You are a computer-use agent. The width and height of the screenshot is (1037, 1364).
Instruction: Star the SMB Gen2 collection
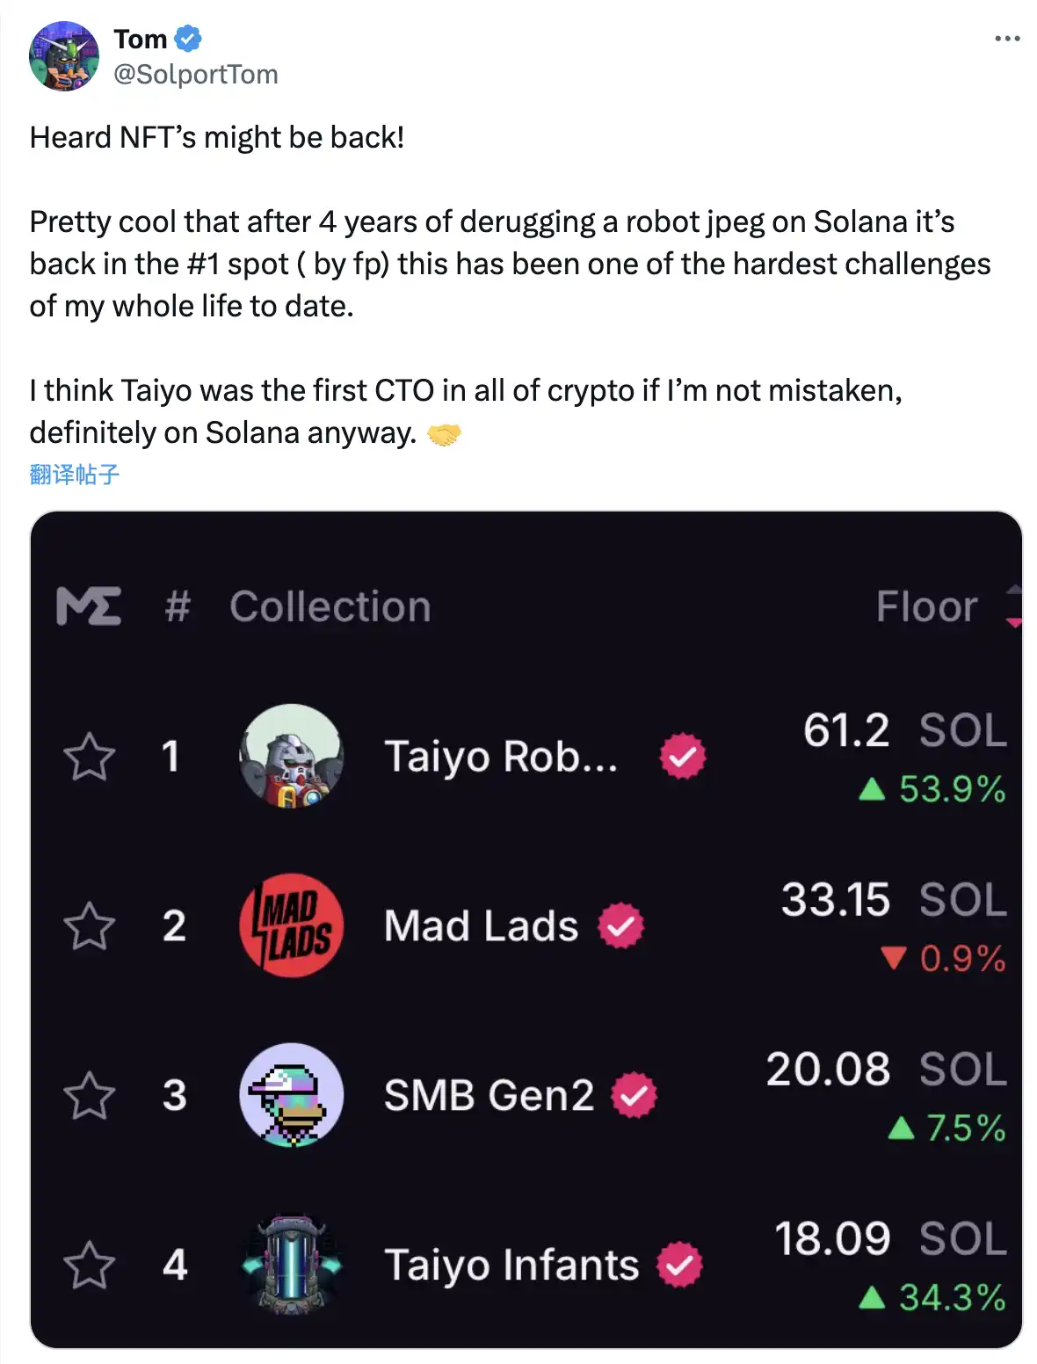(89, 1096)
